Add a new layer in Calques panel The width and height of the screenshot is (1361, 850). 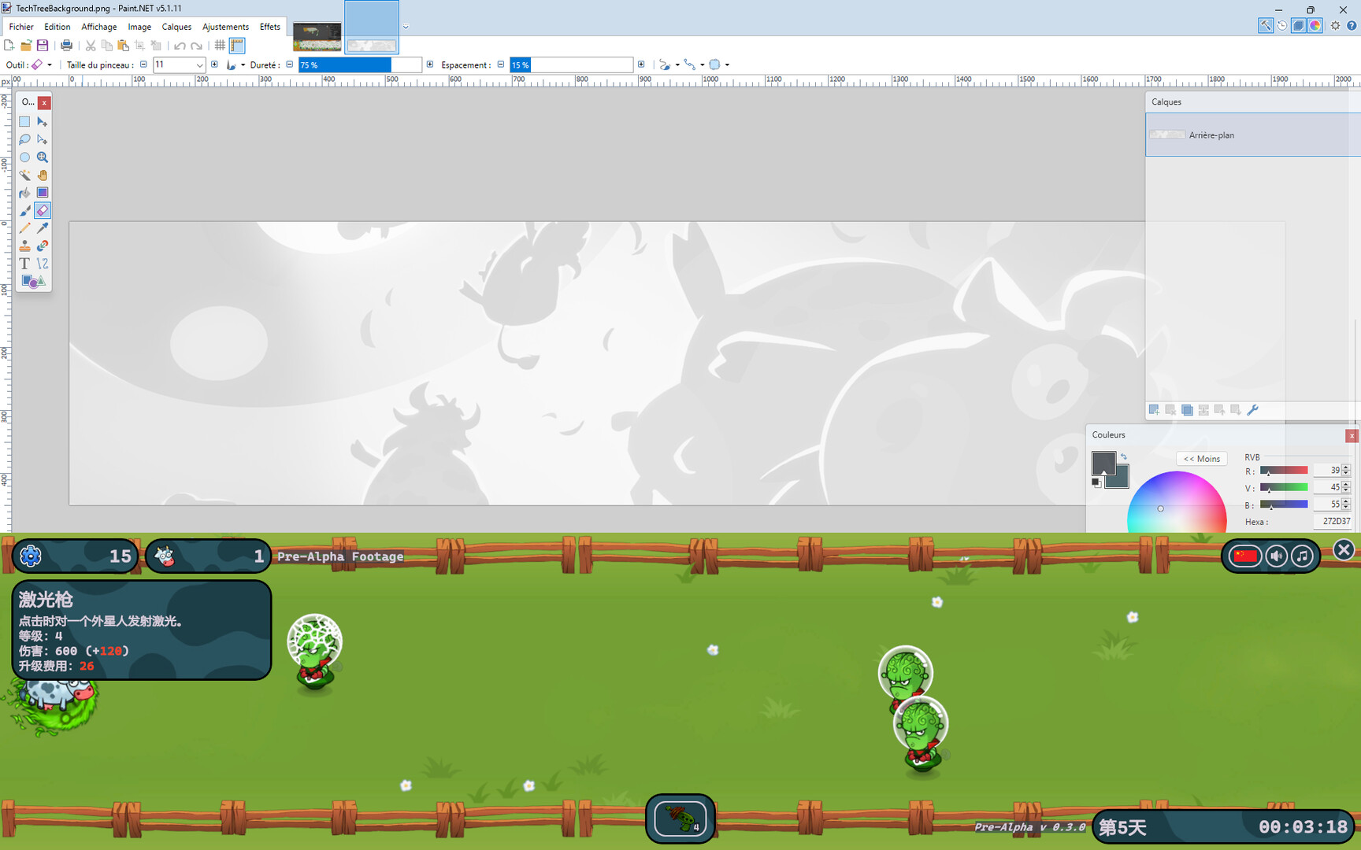coord(1154,410)
